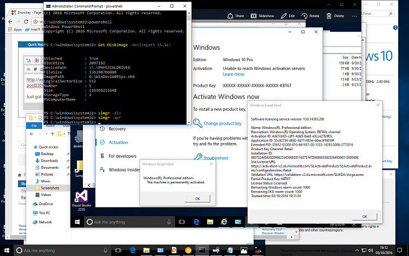409x256 pixels.
Task: Open the Apps bookmark in Chrome
Action: (x=15, y=29)
